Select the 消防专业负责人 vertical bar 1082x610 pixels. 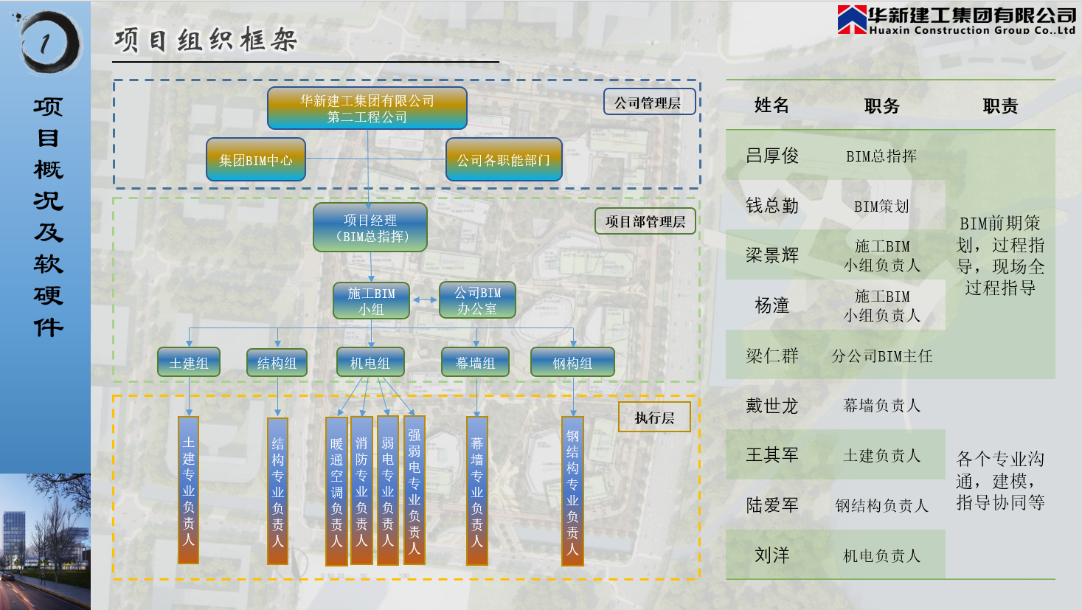[361, 491]
